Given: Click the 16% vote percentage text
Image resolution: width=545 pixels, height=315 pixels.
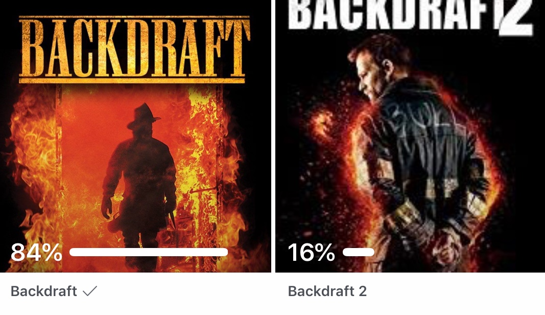Looking at the screenshot, I should coord(312,252).
